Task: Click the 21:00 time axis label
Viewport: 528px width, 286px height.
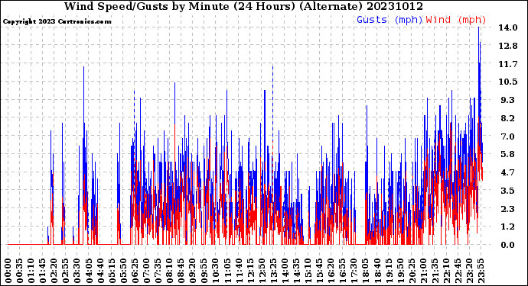Action: point(422,271)
